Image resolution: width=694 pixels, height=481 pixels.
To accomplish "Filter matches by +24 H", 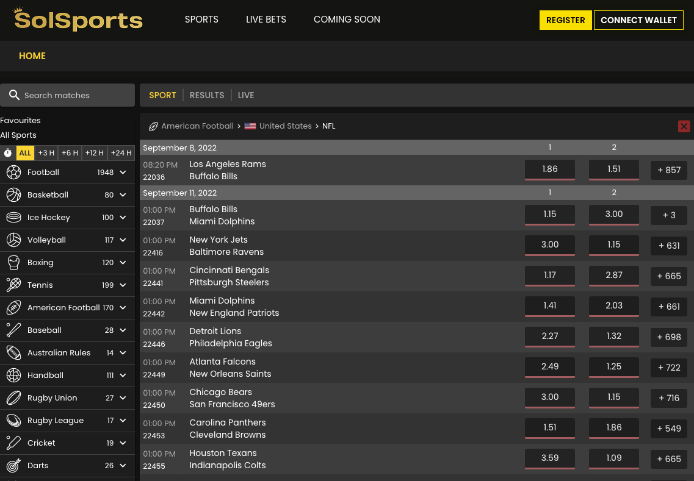I will (x=121, y=153).
